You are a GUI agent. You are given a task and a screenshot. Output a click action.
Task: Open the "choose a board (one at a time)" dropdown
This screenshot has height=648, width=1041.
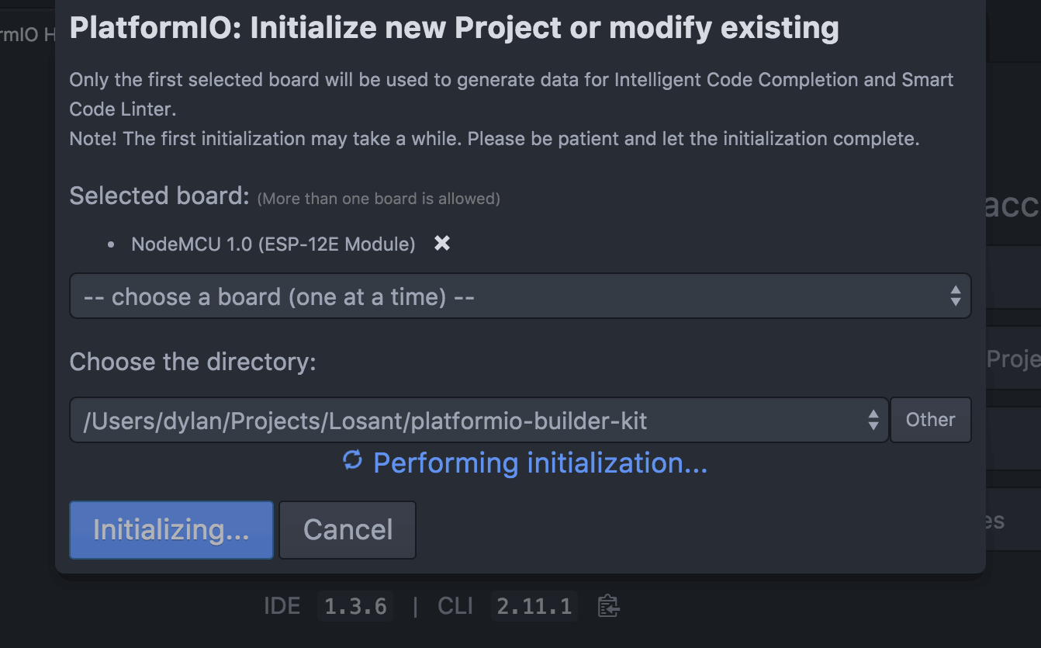[x=520, y=296]
